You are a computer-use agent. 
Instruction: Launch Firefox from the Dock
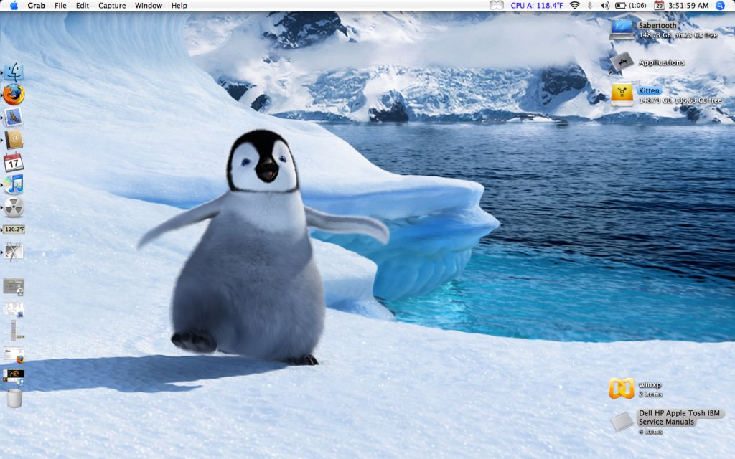click(14, 95)
